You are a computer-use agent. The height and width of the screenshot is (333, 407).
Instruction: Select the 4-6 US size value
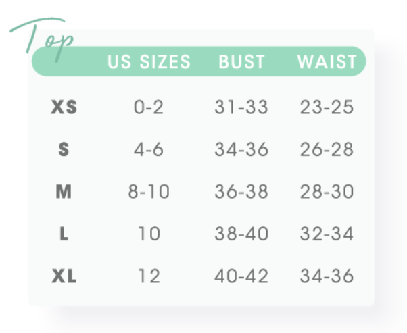pyautogui.click(x=149, y=149)
